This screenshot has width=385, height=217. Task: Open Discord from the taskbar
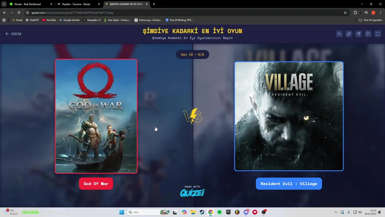pyautogui.click(x=246, y=212)
